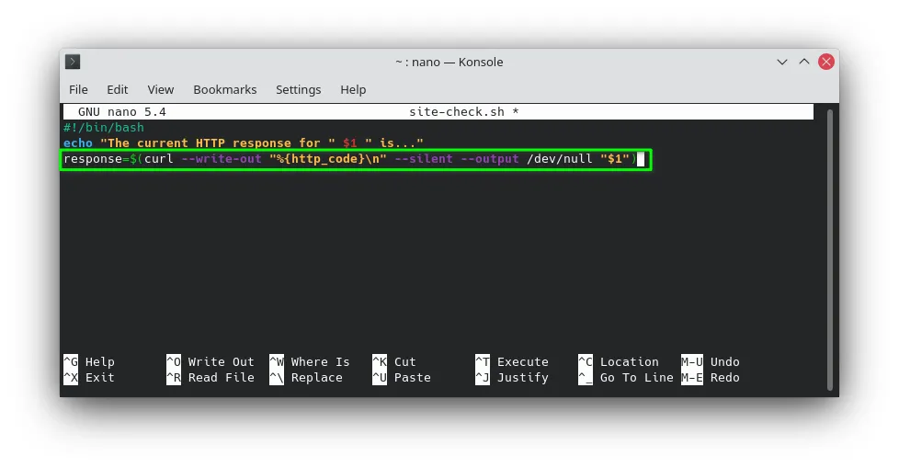Click on the echo command line text

[x=243, y=143]
